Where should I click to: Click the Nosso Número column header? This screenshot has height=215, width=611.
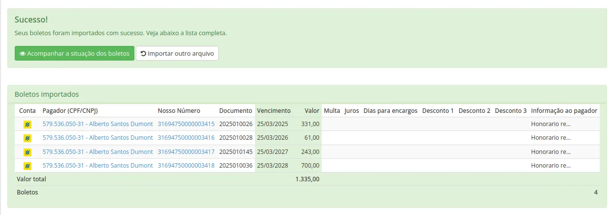pyautogui.click(x=179, y=111)
